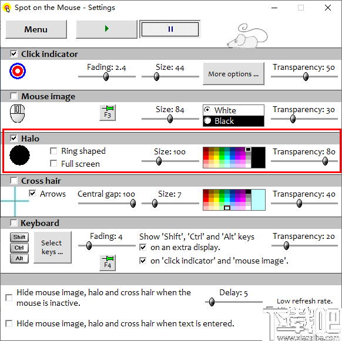Screen dimensions: 342x341
Task: Enable hide when text is entered
Action: [9, 323]
